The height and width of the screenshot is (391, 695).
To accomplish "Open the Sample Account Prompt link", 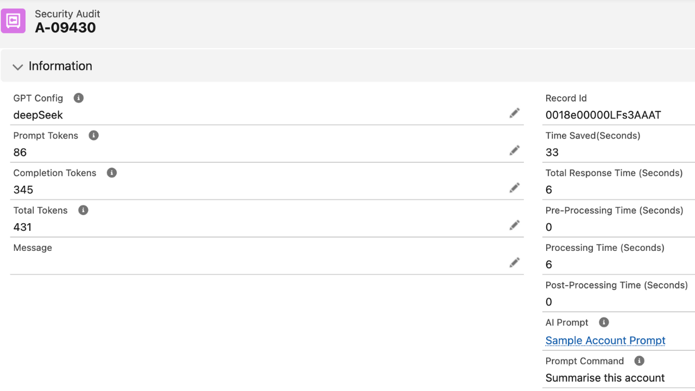I will point(605,340).
